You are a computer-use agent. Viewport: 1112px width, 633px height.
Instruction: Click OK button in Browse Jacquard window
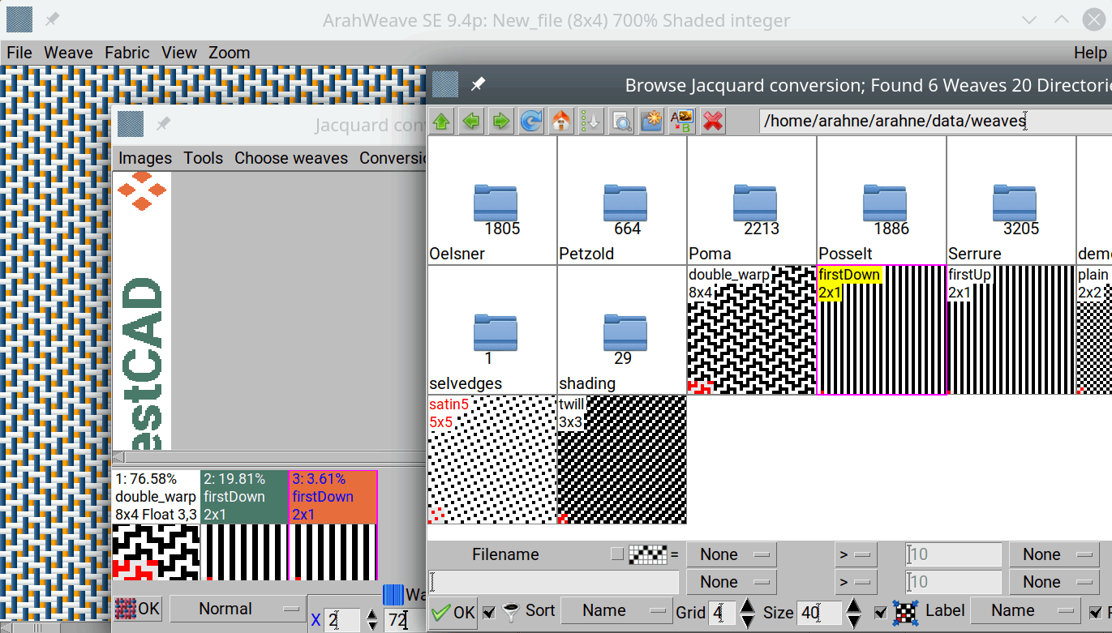[x=453, y=612]
